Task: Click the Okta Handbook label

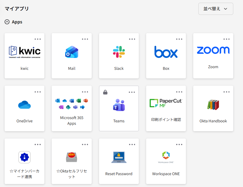Action: click(213, 121)
